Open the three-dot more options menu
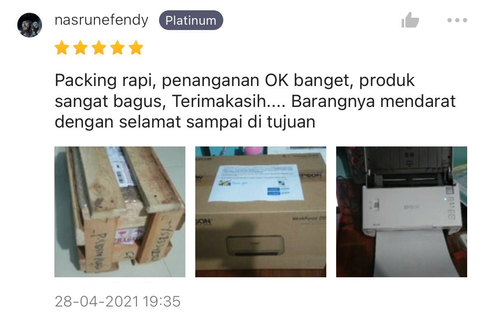 [x=457, y=20]
